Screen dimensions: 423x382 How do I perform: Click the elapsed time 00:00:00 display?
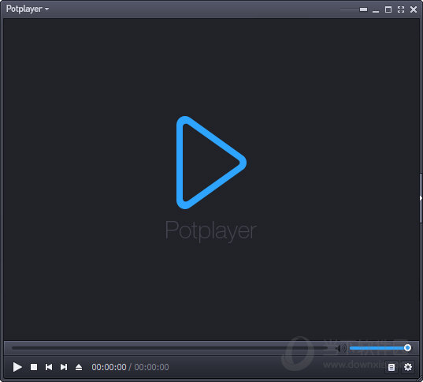pyautogui.click(x=109, y=367)
